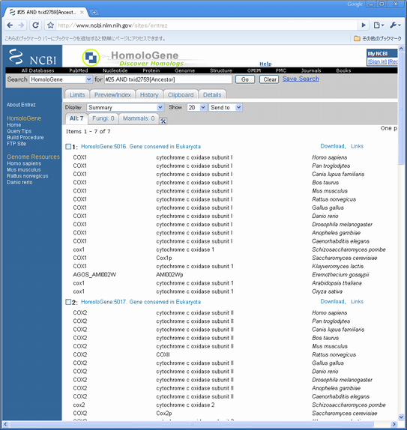
Task: Click the Save Search link
Action: [301, 79]
